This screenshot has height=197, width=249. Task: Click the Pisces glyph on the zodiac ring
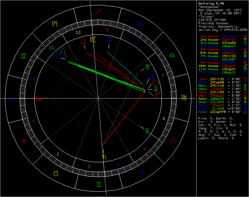click(x=12, y=99)
